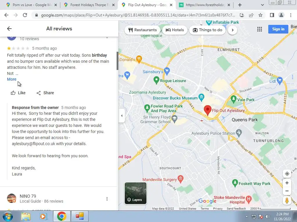This screenshot has width=297, height=222.
Task: Click the reviews panel scrollbar
Action: [x=117, y=61]
